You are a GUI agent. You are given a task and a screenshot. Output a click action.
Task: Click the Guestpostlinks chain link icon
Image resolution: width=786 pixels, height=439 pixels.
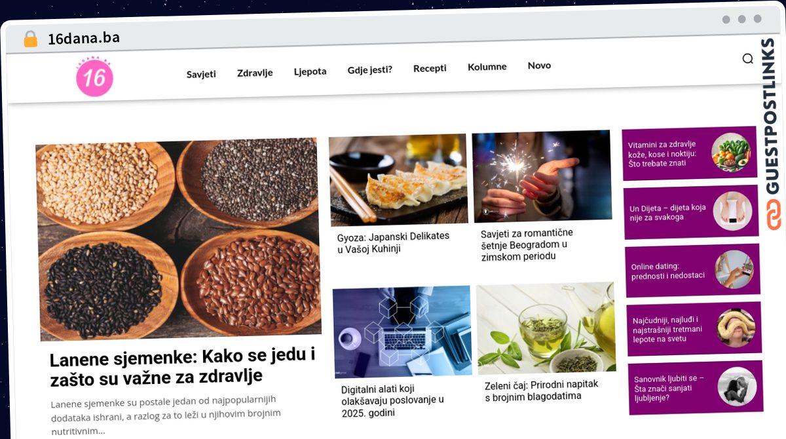[x=775, y=216]
